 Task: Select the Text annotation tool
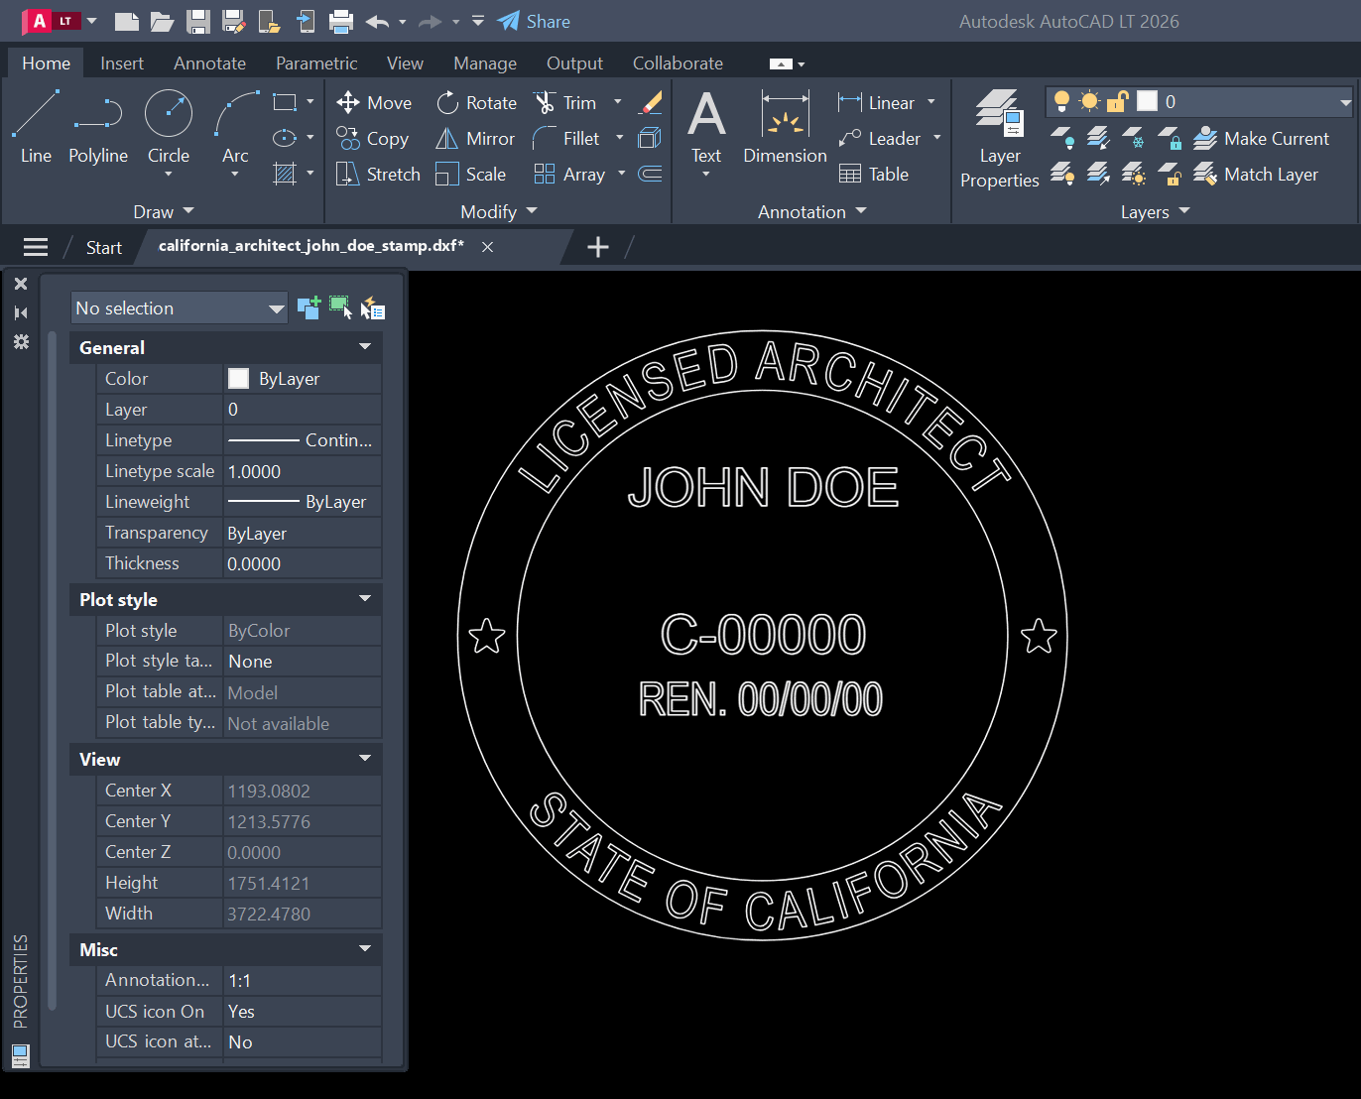coord(706,127)
